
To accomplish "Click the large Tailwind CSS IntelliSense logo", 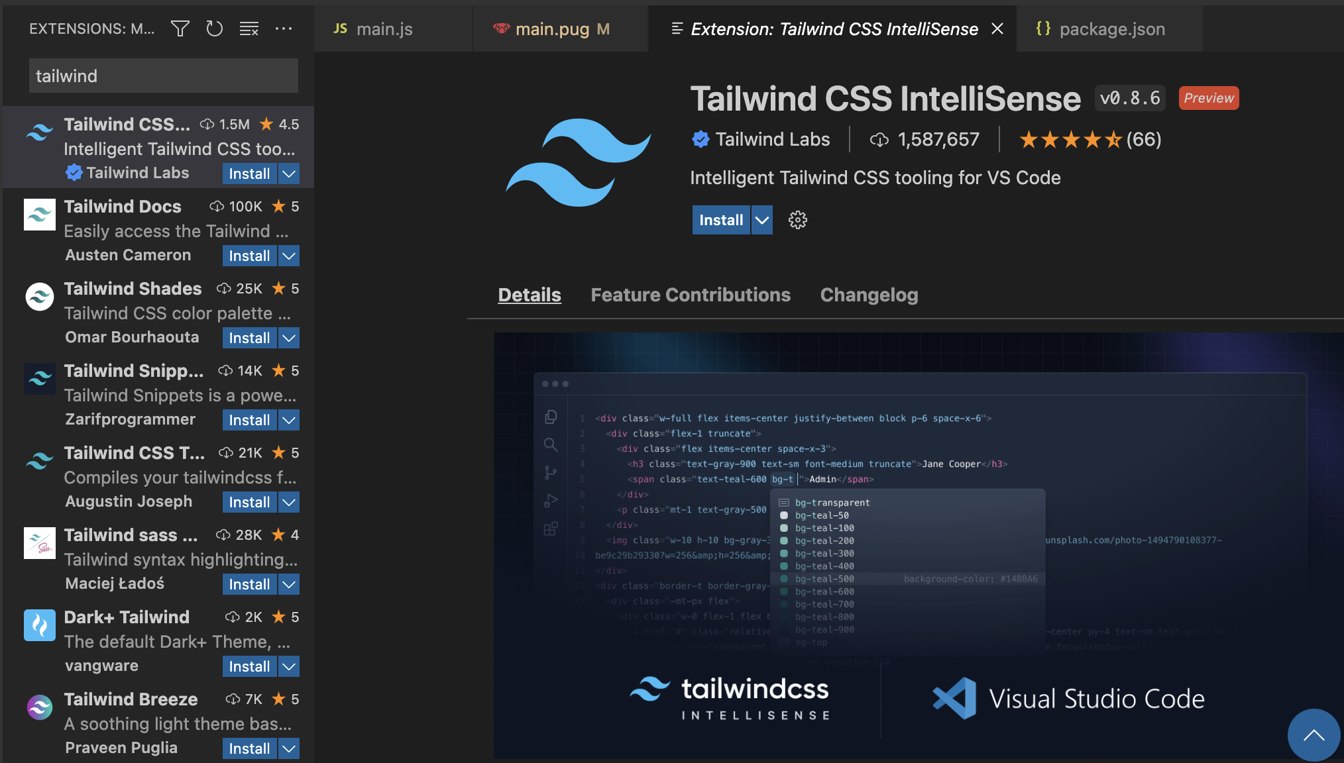I will pyautogui.click(x=579, y=162).
